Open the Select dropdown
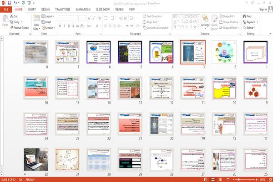273x182 pixels. pos(249,28)
